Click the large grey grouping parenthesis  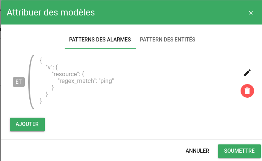click(x=31, y=82)
